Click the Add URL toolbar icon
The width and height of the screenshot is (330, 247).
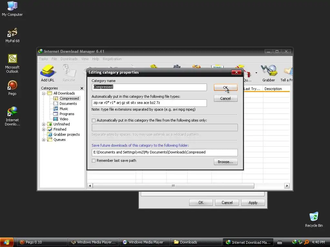click(48, 73)
